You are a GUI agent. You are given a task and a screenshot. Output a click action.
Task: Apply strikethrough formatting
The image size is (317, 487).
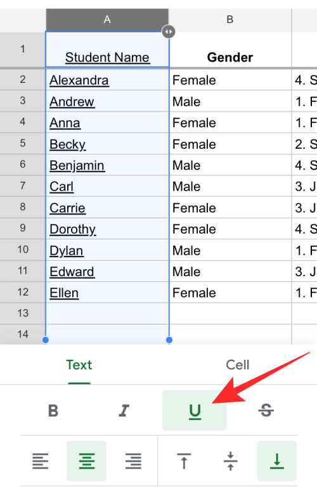[x=266, y=410]
